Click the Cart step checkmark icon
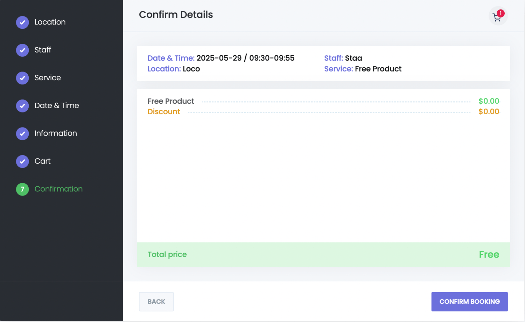 pyautogui.click(x=22, y=161)
